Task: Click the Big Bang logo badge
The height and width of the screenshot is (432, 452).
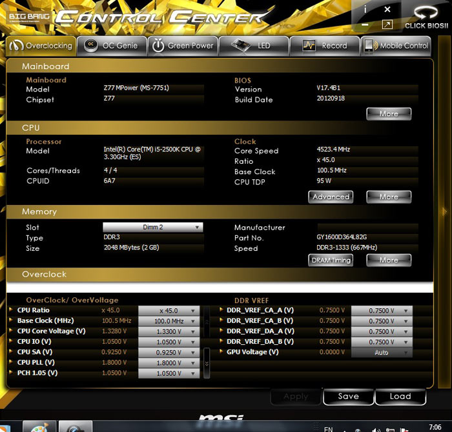Action: tap(28, 17)
